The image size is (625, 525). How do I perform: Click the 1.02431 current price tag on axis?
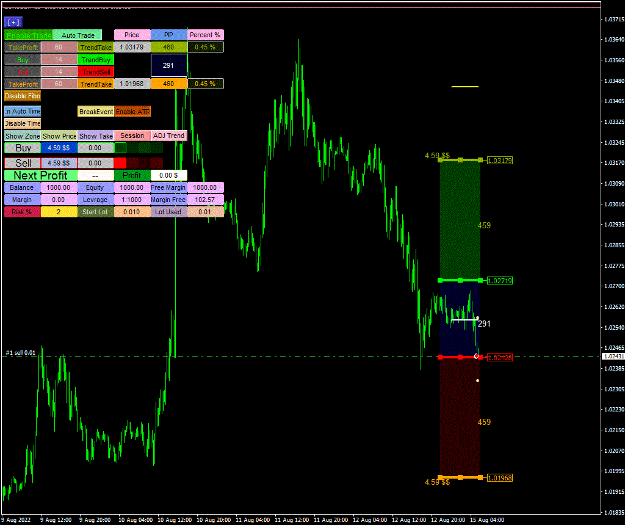tap(613, 357)
